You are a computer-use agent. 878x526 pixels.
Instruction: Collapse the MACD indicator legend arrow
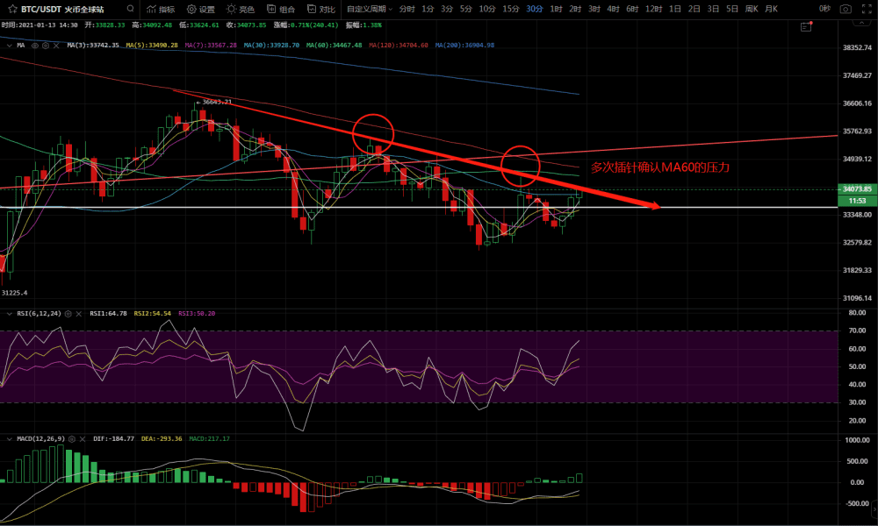[9, 438]
